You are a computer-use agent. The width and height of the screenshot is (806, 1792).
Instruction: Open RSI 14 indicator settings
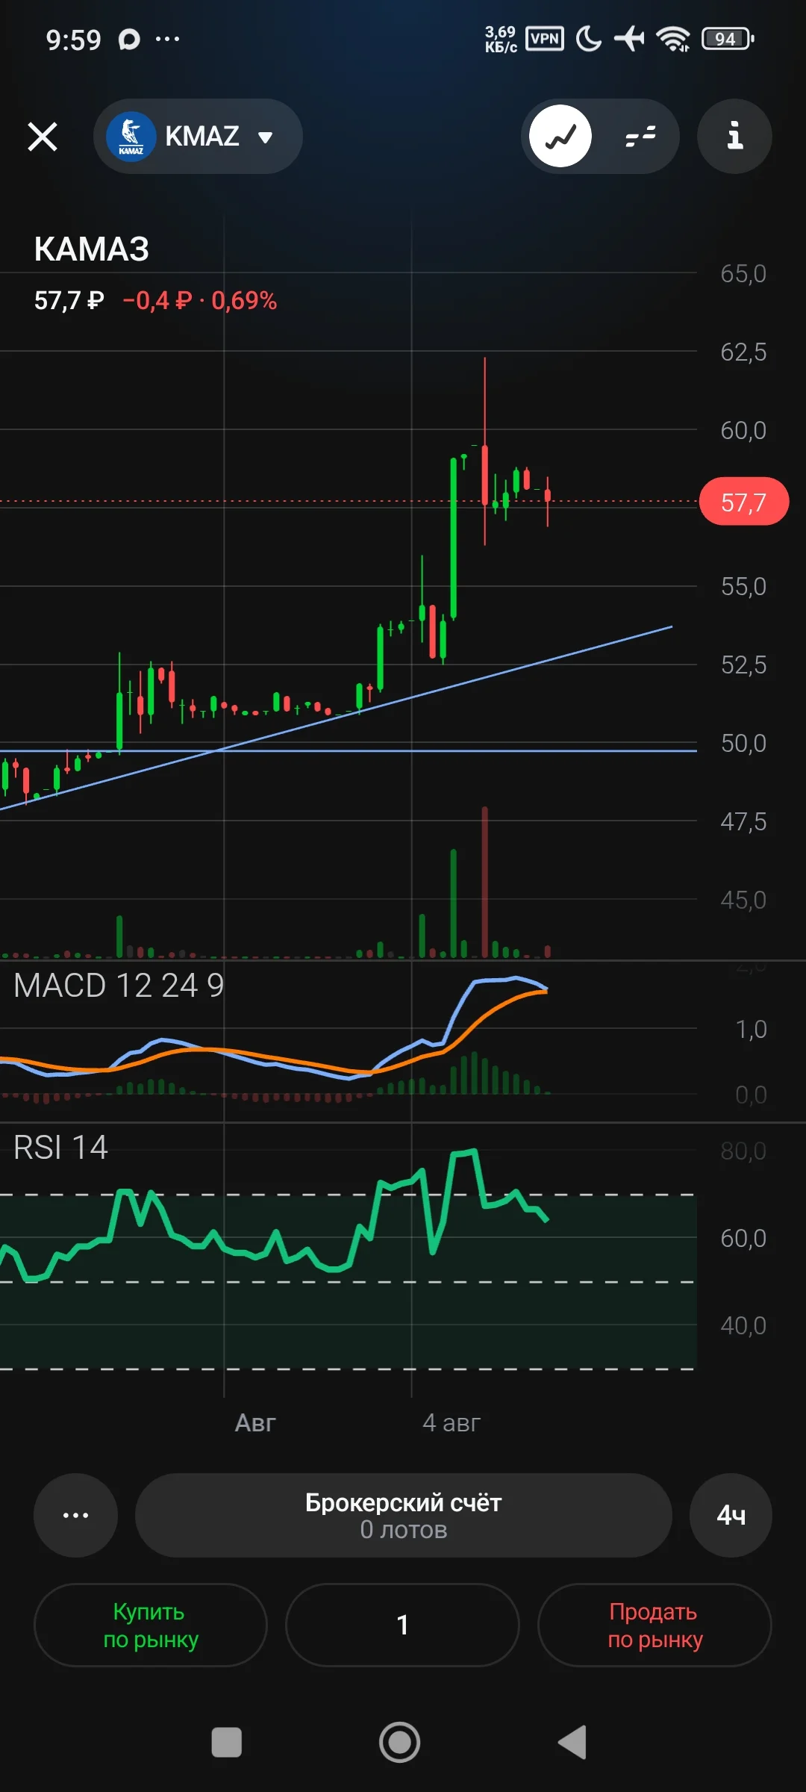coord(60,1148)
